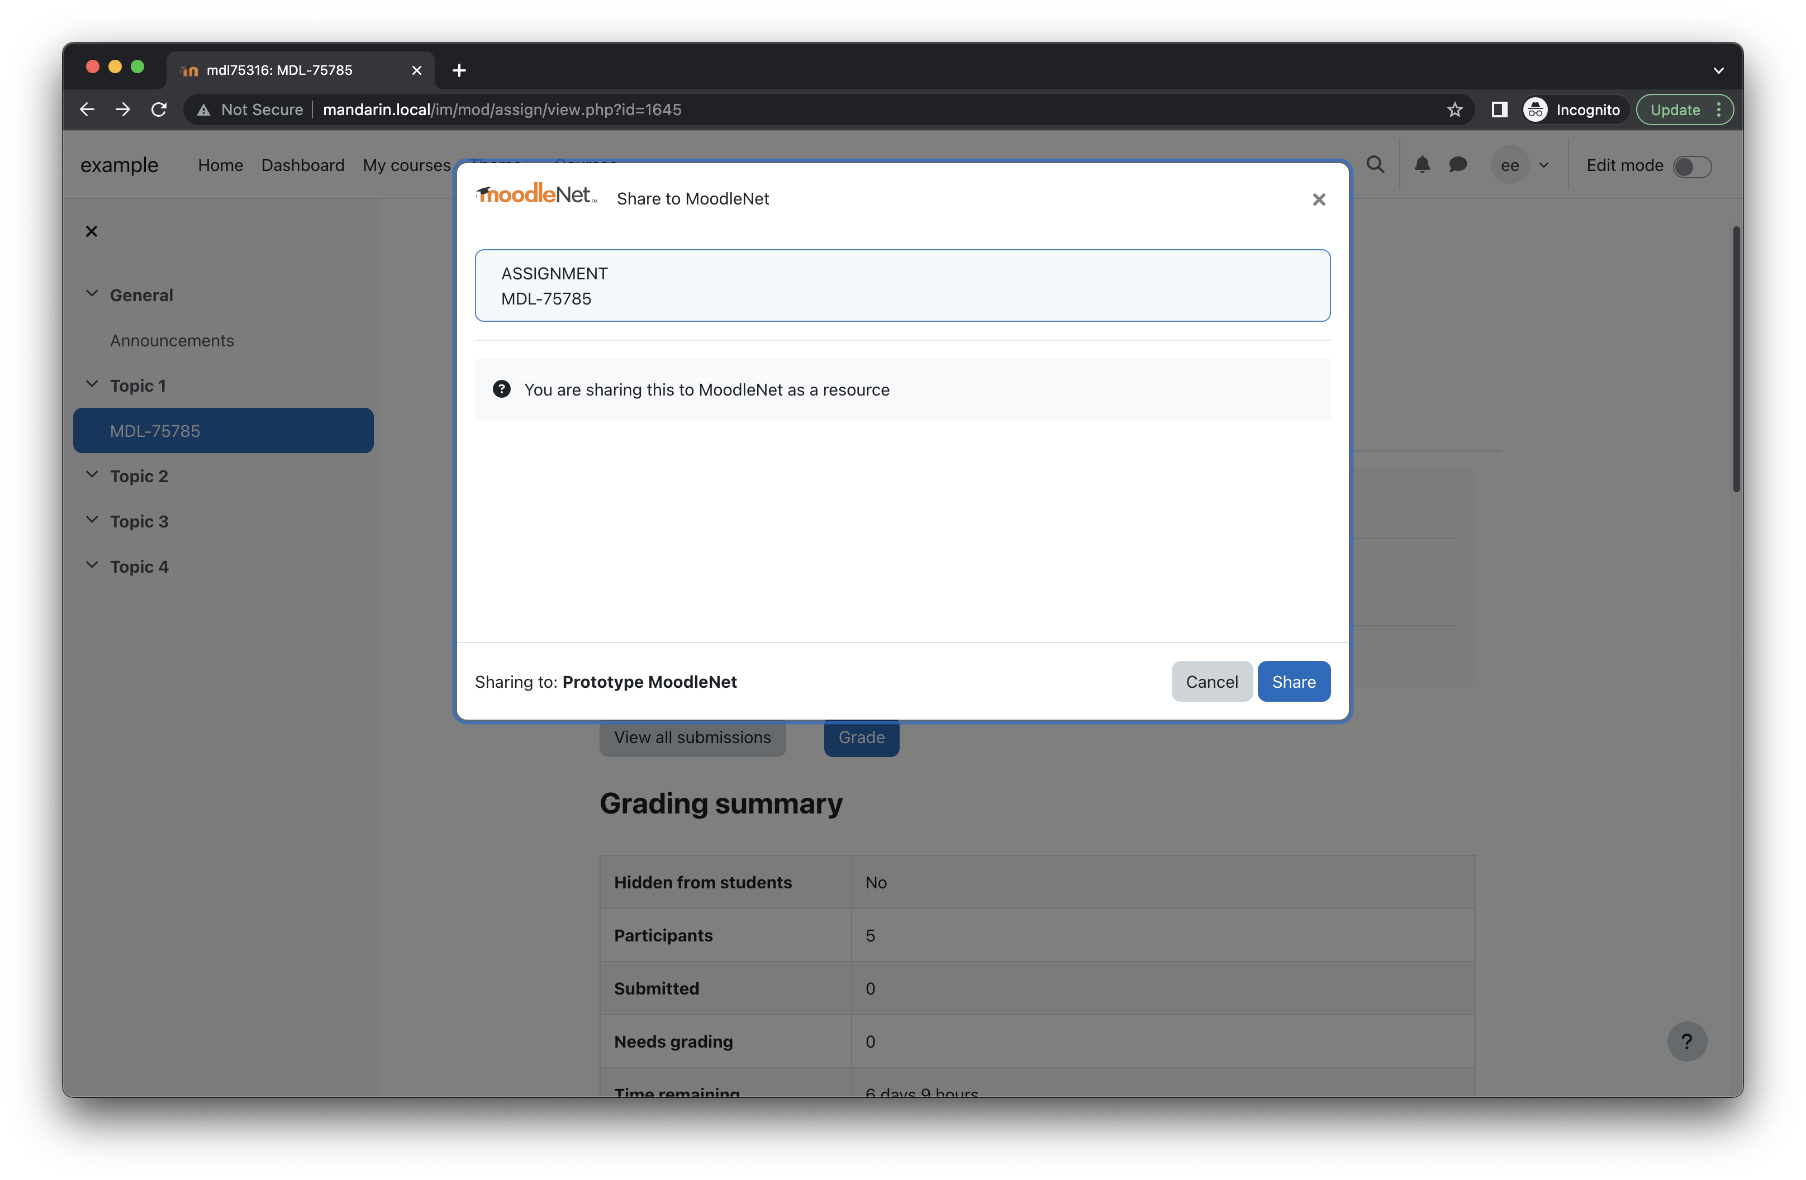1806x1180 pixels.
Task: Click the 'General' section label
Action: [141, 295]
